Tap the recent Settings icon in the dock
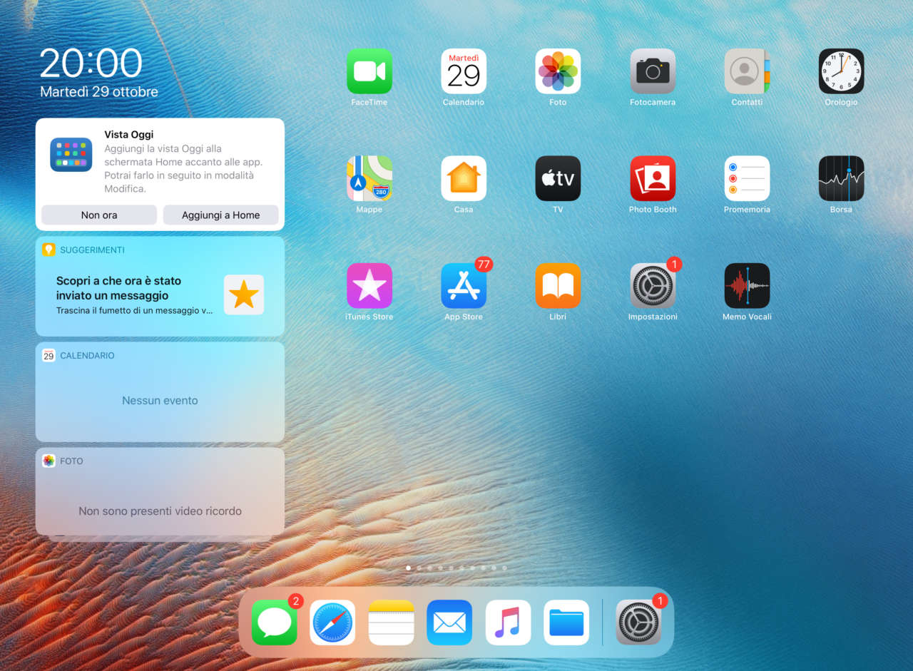913x671 pixels. (638, 623)
